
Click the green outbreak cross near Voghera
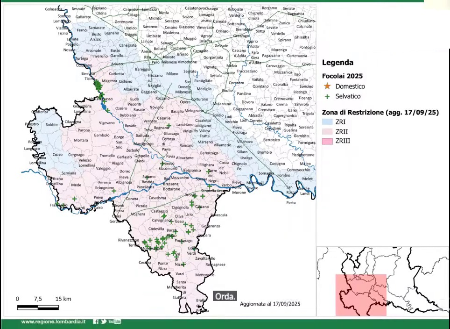point(163,216)
